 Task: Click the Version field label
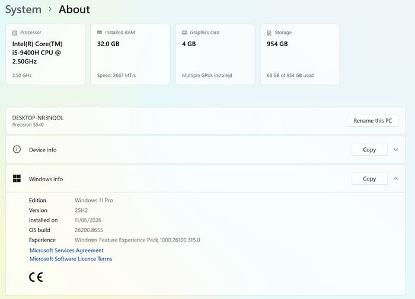[x=38, y=210]
